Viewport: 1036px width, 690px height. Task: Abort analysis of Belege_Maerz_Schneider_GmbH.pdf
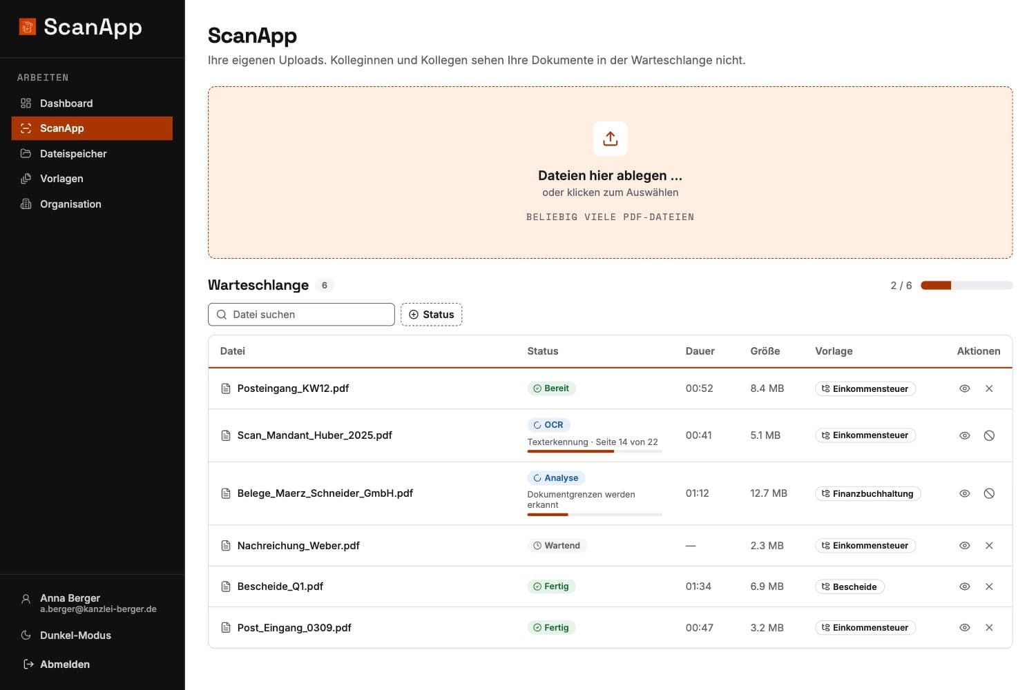(989, 493)
